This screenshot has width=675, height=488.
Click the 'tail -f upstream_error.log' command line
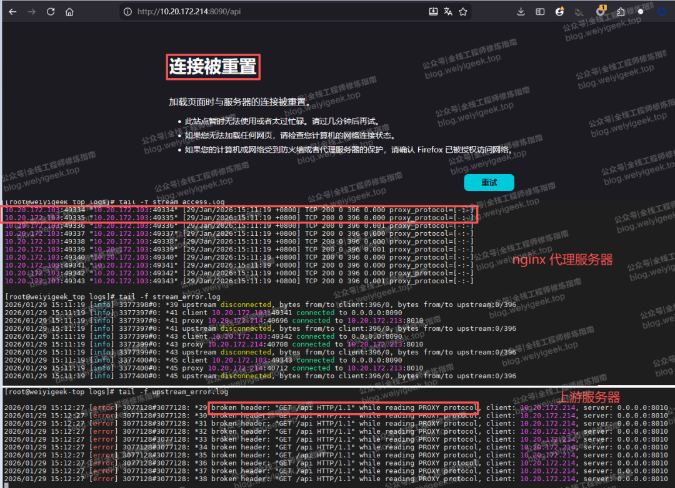(x=117, y=392)
